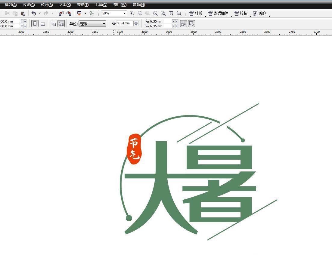
Task: Click the Redo icon
Action: coord(46,13)
